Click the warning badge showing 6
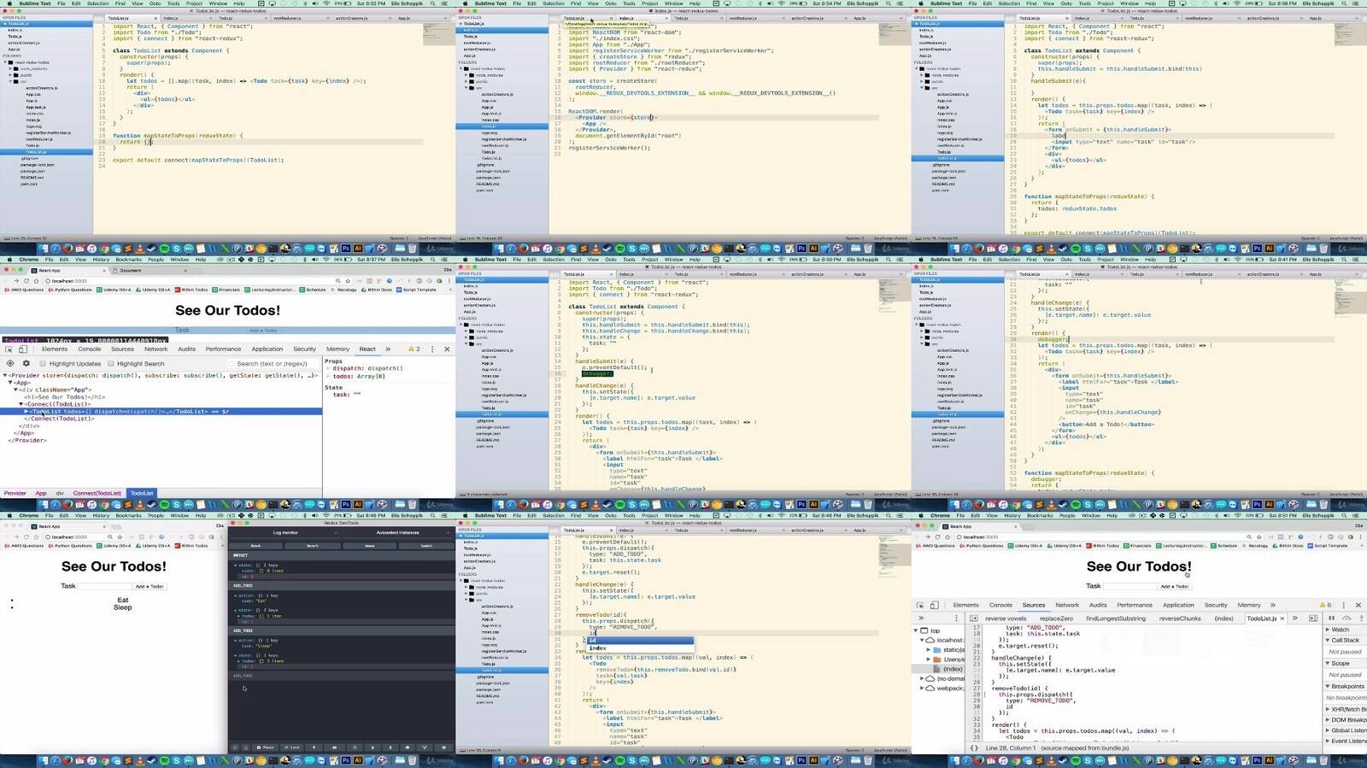 tap(1325, 605)
